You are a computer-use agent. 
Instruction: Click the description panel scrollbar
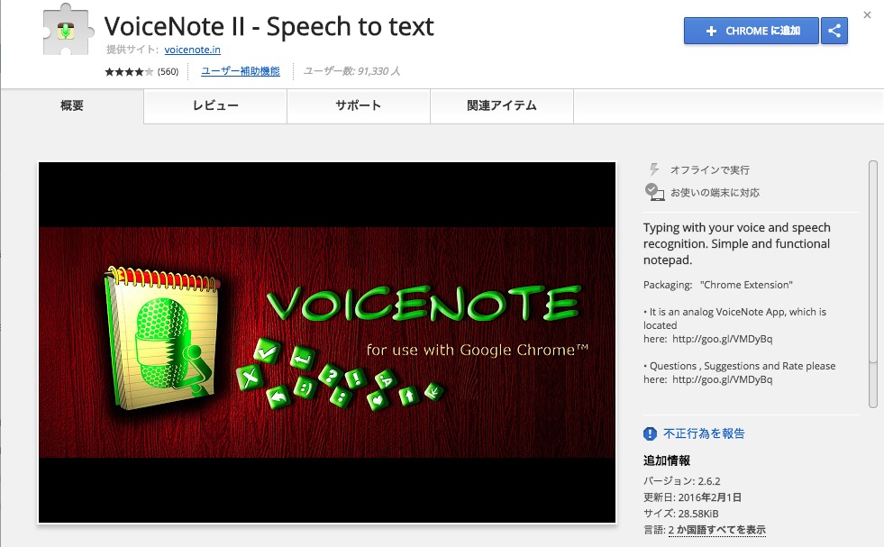click(872, 284)
